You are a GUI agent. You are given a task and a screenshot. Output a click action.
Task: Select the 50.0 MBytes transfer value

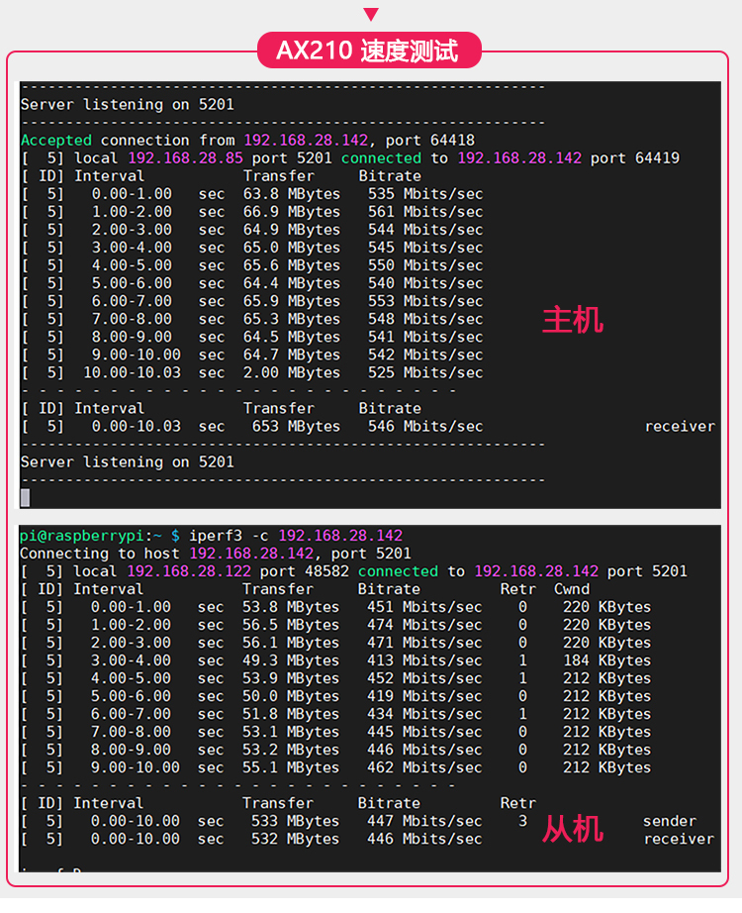(x=291, y=696)
